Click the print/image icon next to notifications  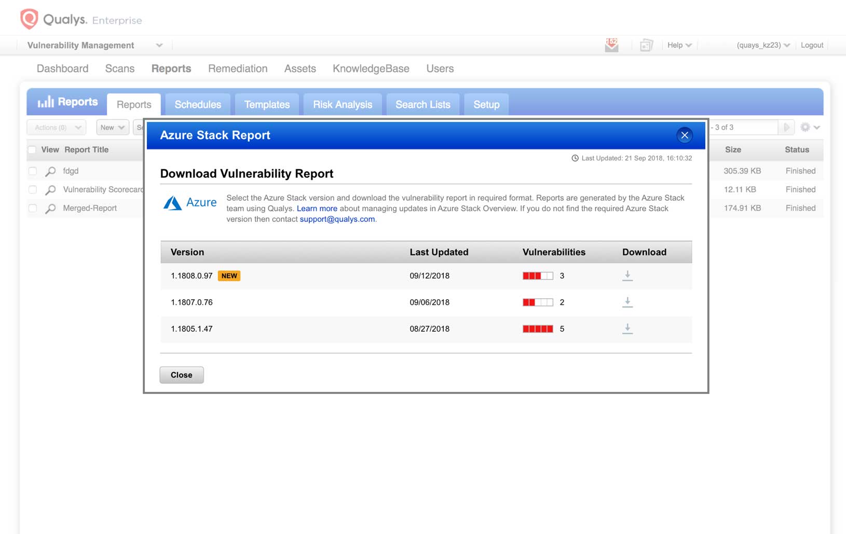pos(646,45)
